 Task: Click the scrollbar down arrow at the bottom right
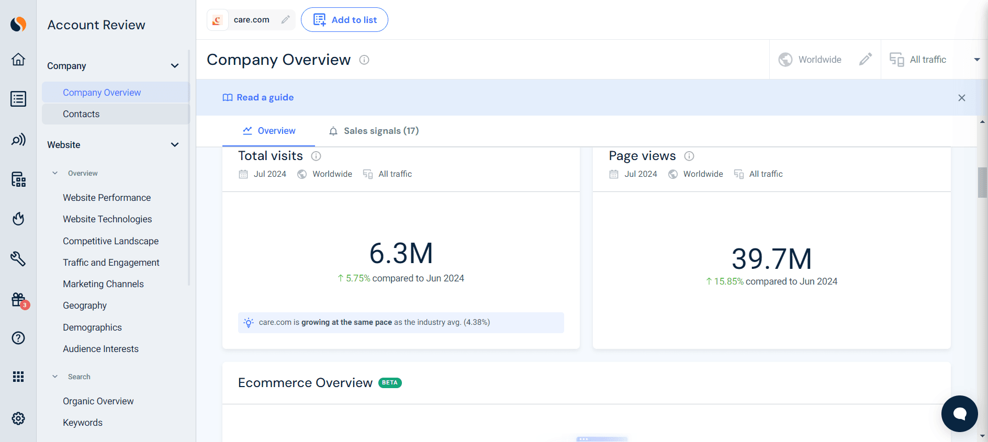click(x=982, y=435)
